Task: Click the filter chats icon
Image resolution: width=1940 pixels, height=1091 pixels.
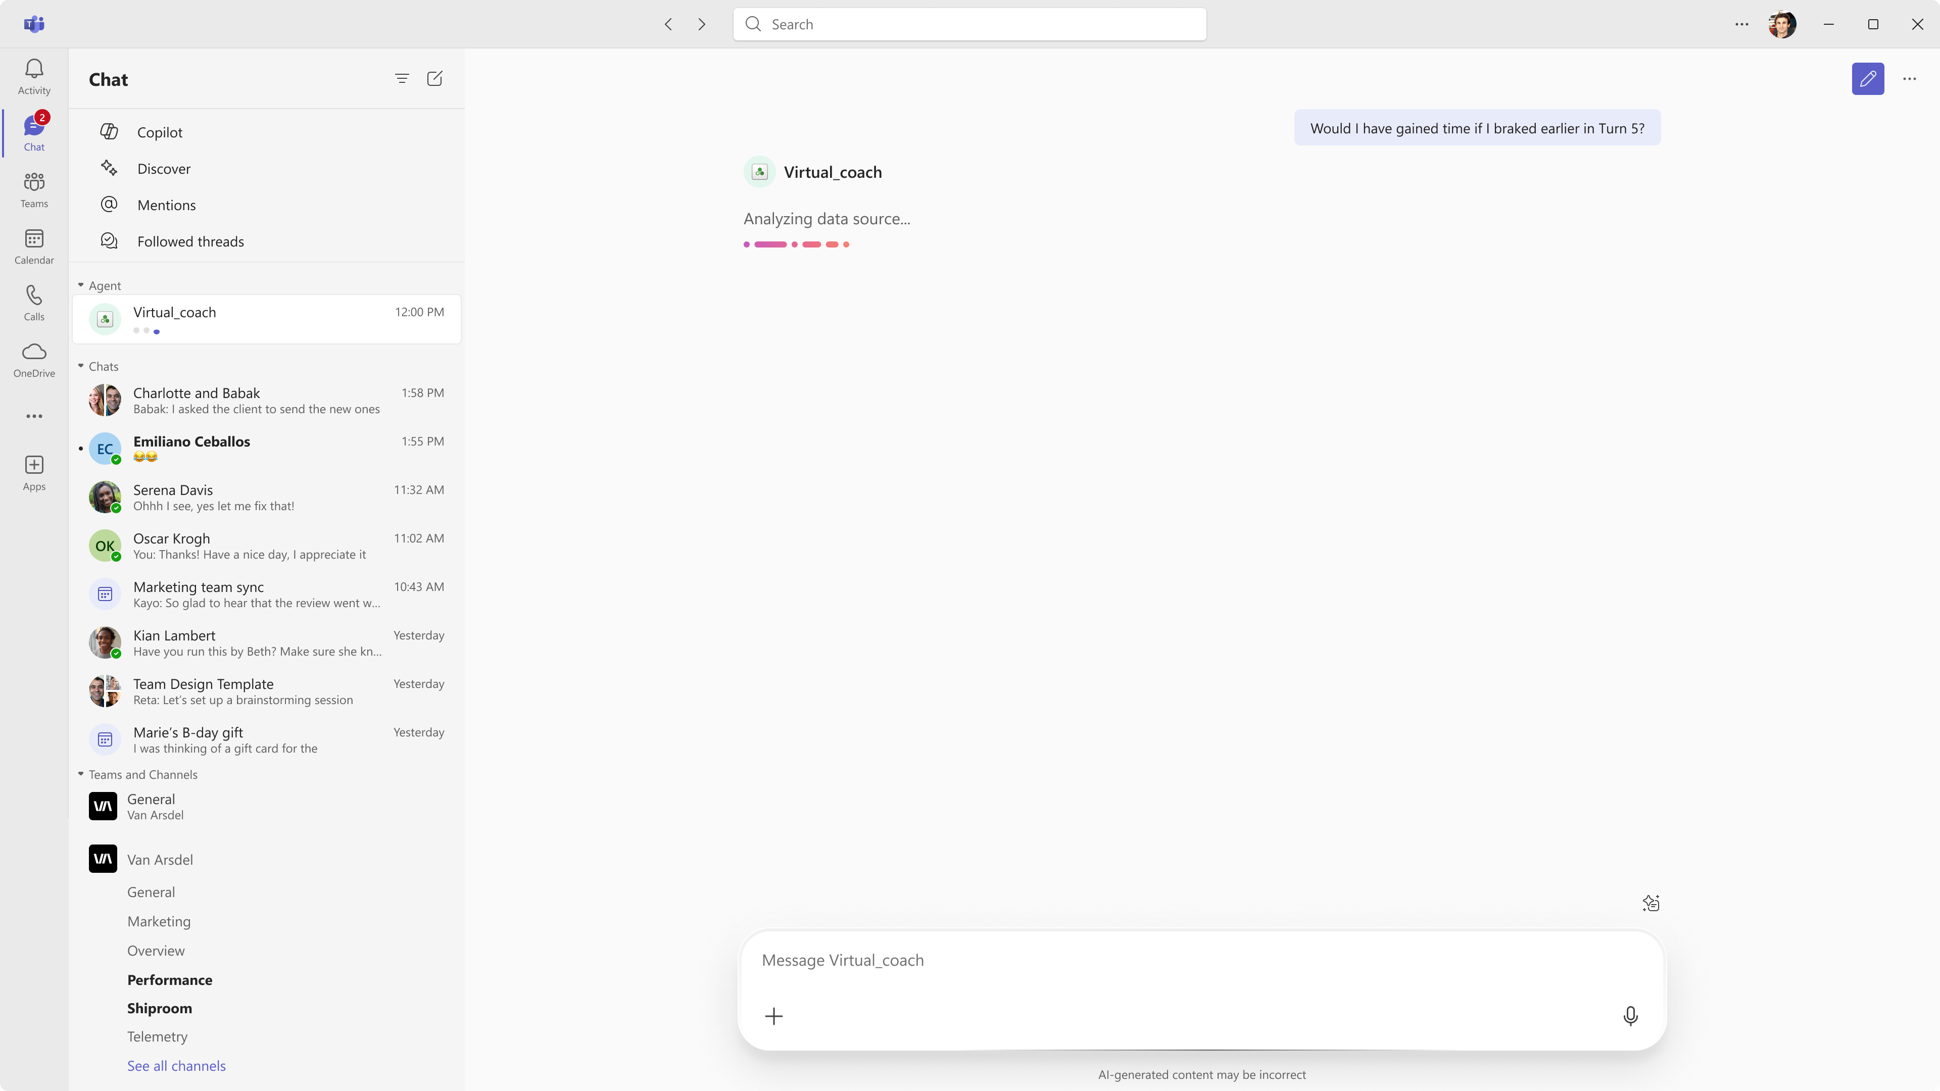Action: click(x=402, y=79)
